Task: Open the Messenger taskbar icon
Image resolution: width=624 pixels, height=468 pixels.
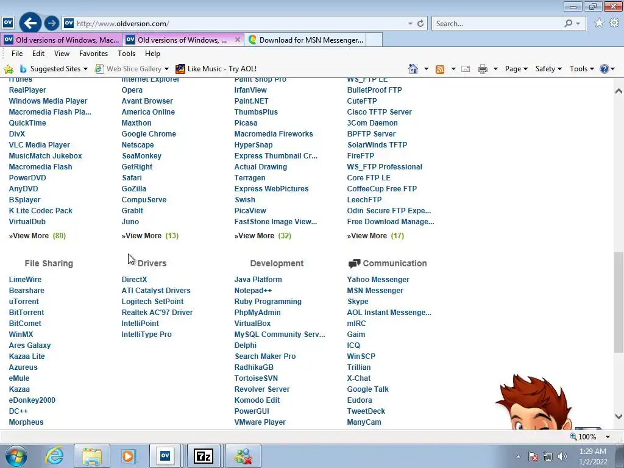Action: click(x=243, y=456)
